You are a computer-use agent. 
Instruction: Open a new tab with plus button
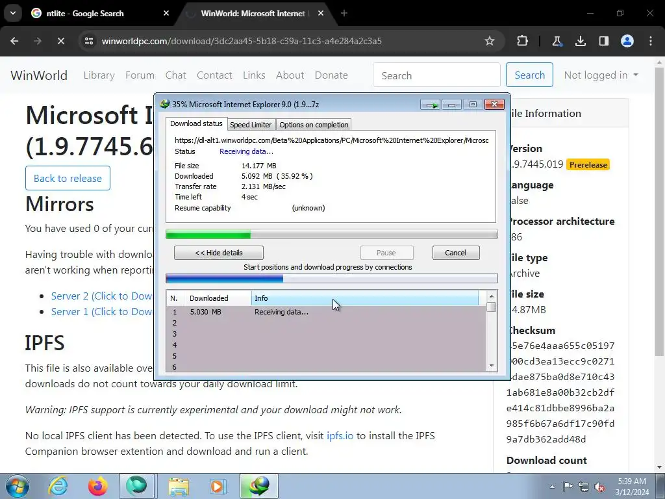point(344,13)
